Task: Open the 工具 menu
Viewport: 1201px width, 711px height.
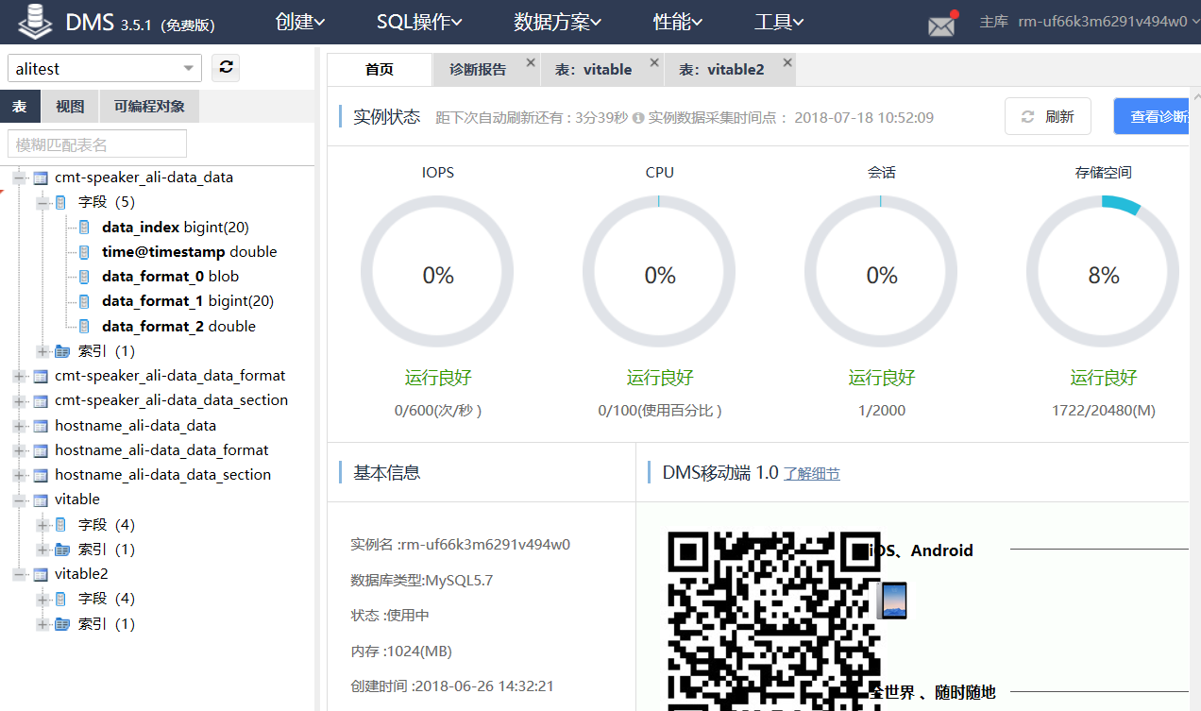Action: (779, 22)
